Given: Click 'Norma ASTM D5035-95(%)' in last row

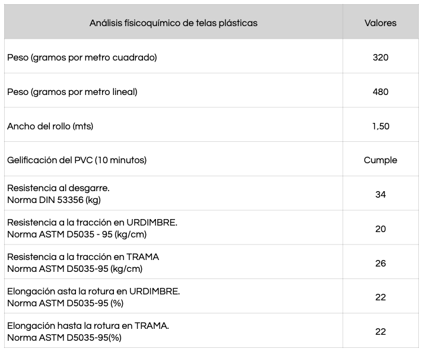Looking at the screenshot, I should (x=65, y=338).
